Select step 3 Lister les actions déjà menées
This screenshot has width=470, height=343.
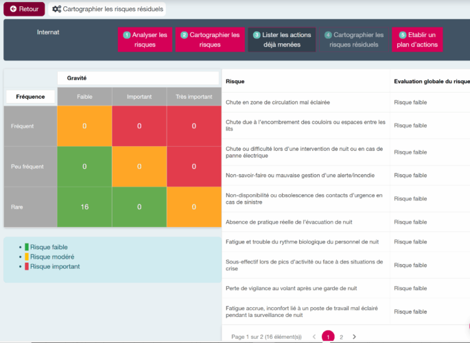pos(282,40)
